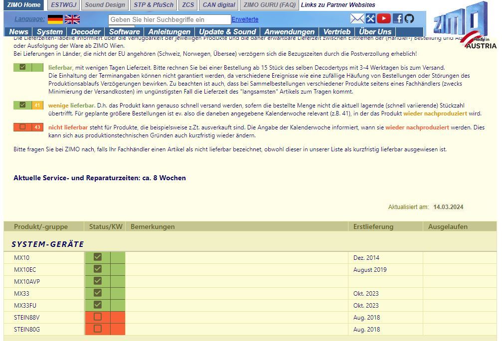This screenshot has height=341, width=502.
Task: Click the Status/KW column header
Action: pyautogui.click(x=106, y=227)
